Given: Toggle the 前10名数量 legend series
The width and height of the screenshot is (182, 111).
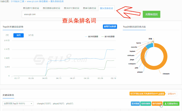Looking at the screenshot, I should pos(108,37).
